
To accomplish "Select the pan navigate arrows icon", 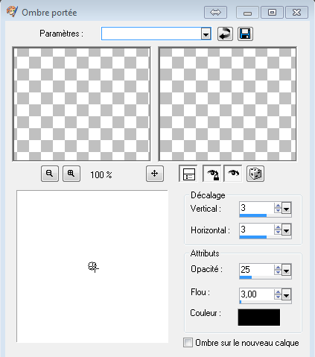I will click(x=155, y=174).
